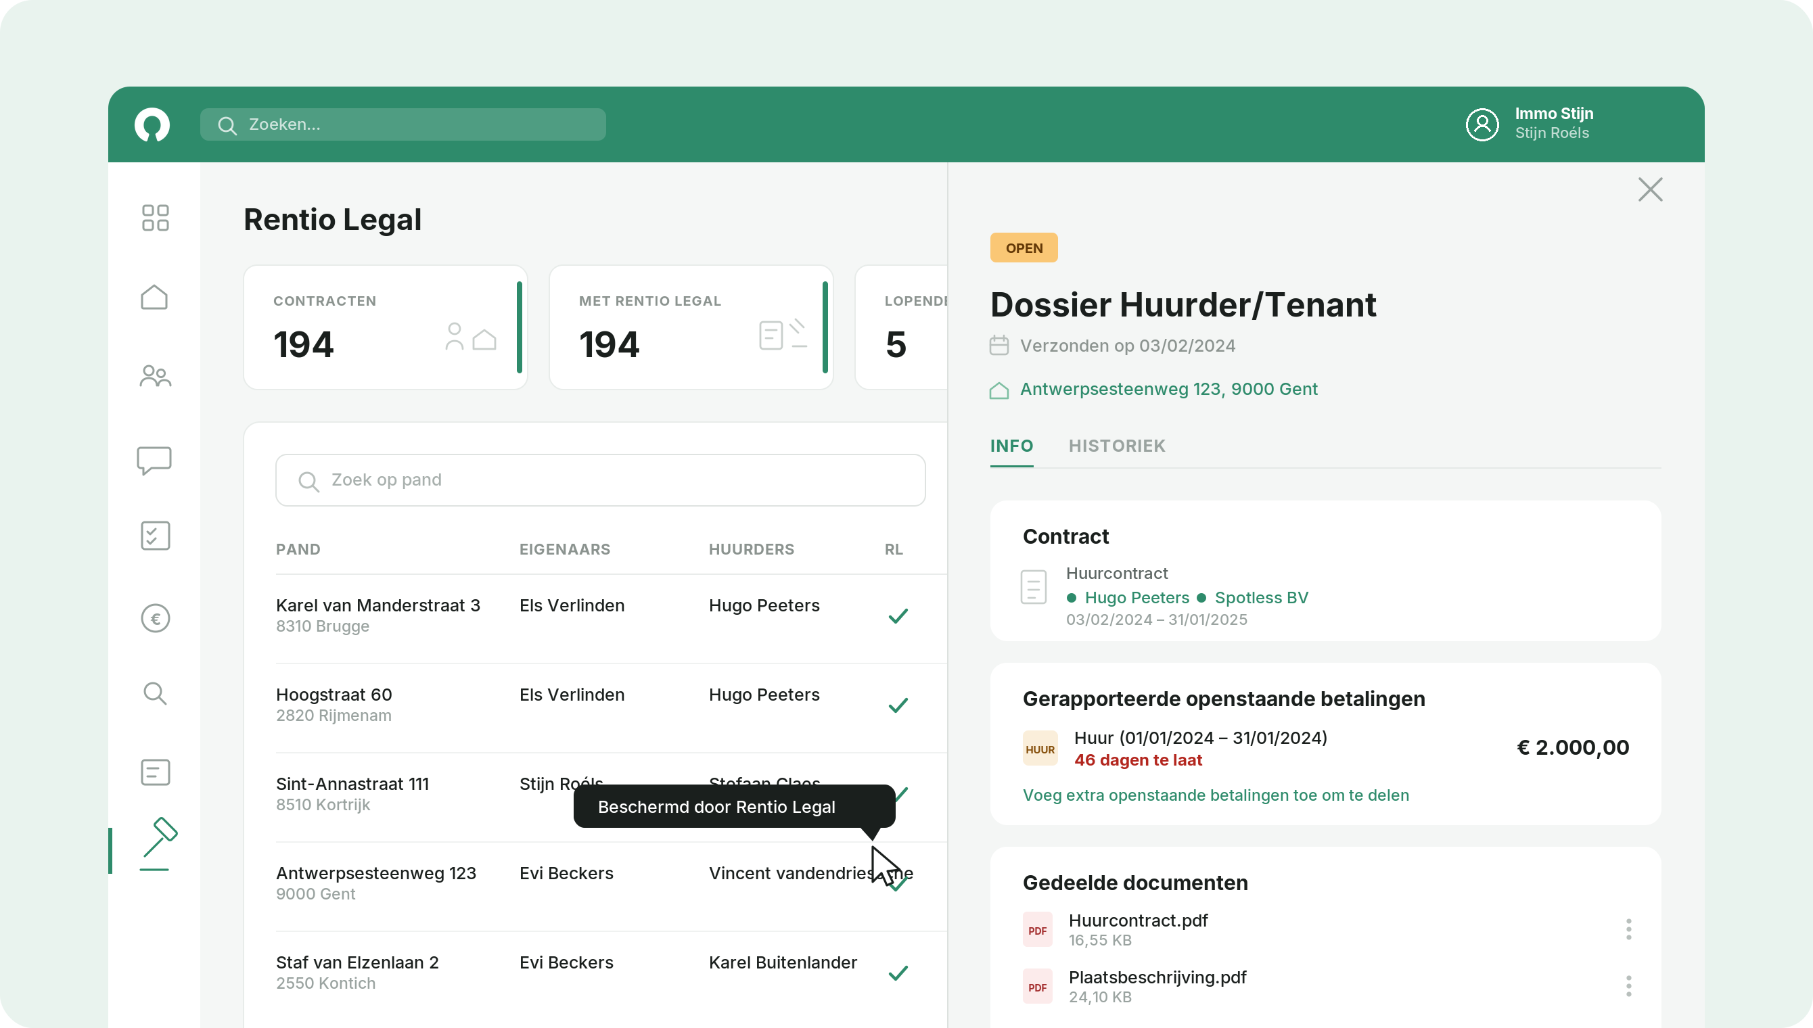The image size is (1813, 1028).
Task: Open Antwerpsesteenweg 123, 9000 Gent link
Action: click(x=1168, y=389)
